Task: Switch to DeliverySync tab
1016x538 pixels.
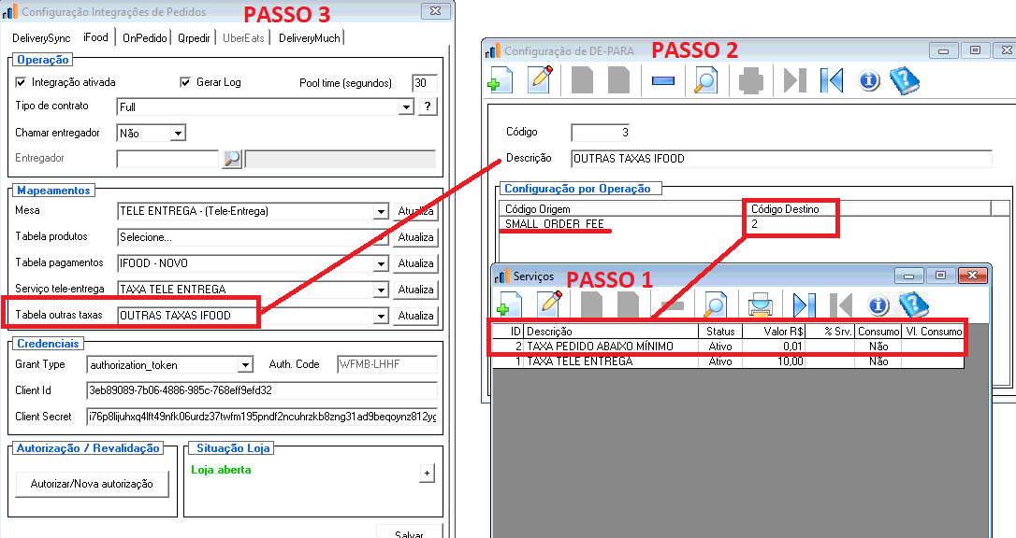Action: (41, 38)
